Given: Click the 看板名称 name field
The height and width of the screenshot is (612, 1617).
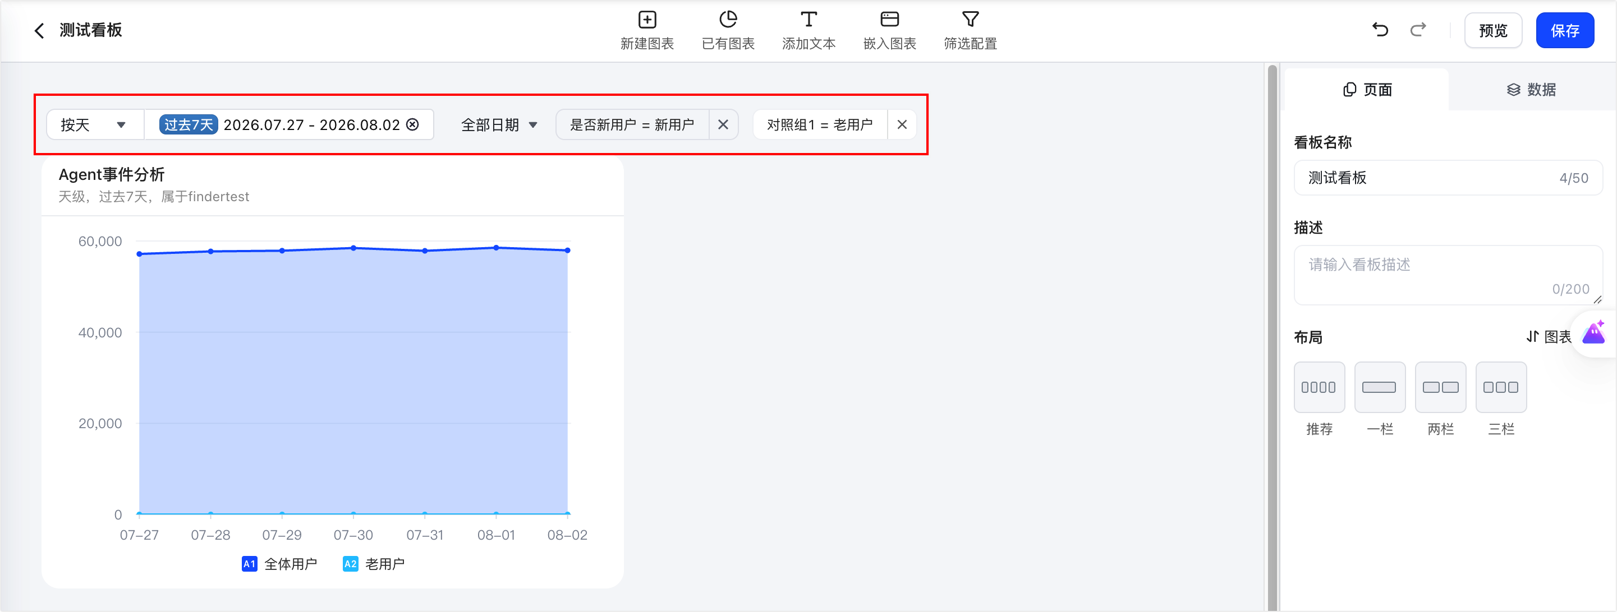Looking at the screenshot, I should [1448, 178].
